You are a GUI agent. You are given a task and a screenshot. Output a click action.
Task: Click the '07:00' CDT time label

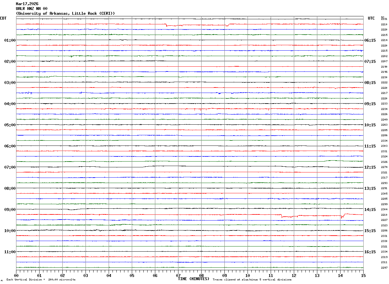coord(10,167)
